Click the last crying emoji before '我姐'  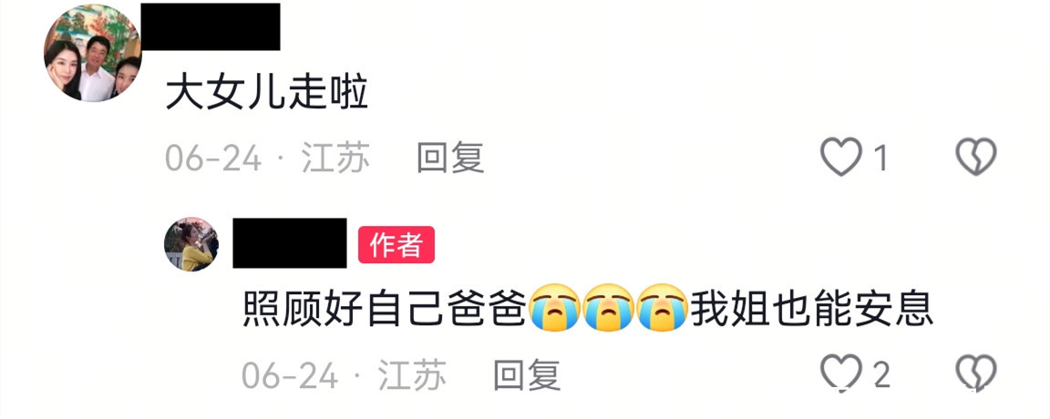[x=663, y=307]
